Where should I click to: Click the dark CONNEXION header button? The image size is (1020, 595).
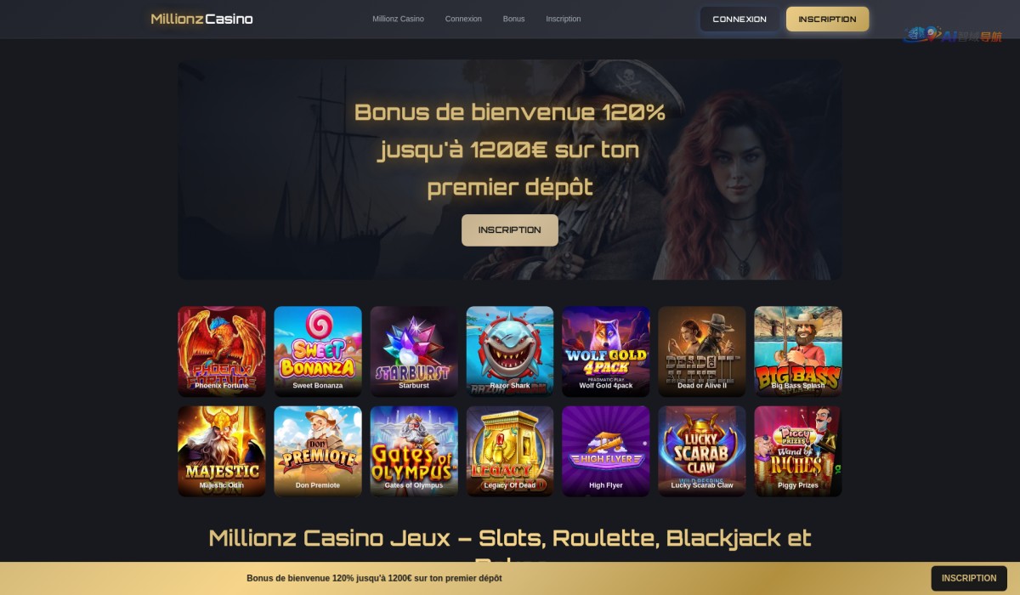[x=739, y=19]
